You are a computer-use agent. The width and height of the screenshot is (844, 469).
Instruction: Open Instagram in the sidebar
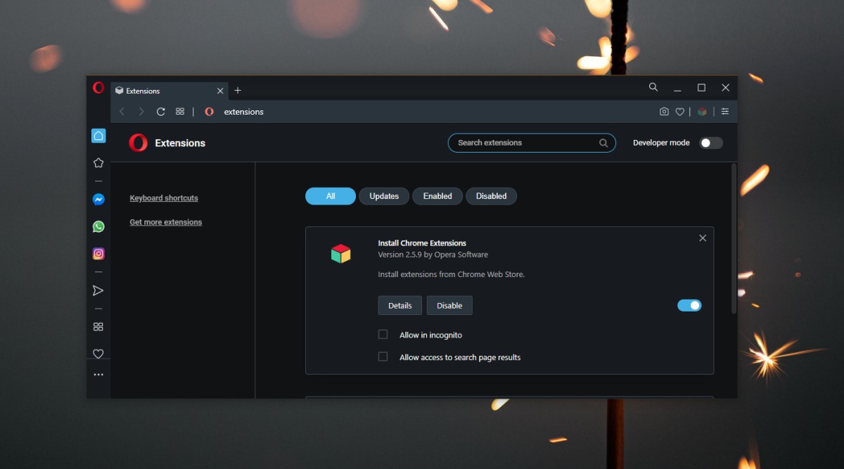pyautogui.click(x=98, y=254)
